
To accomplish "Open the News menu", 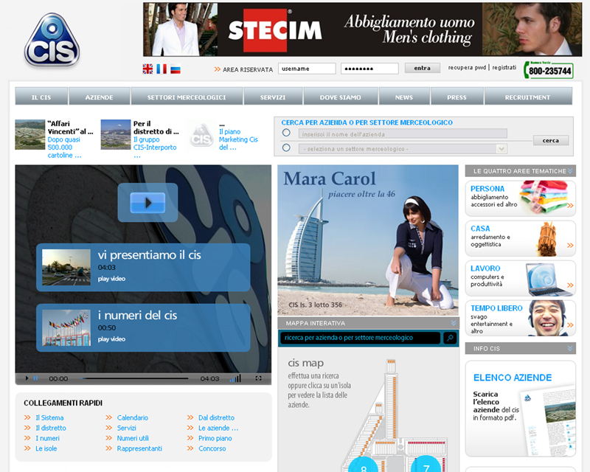I will 404,97.
